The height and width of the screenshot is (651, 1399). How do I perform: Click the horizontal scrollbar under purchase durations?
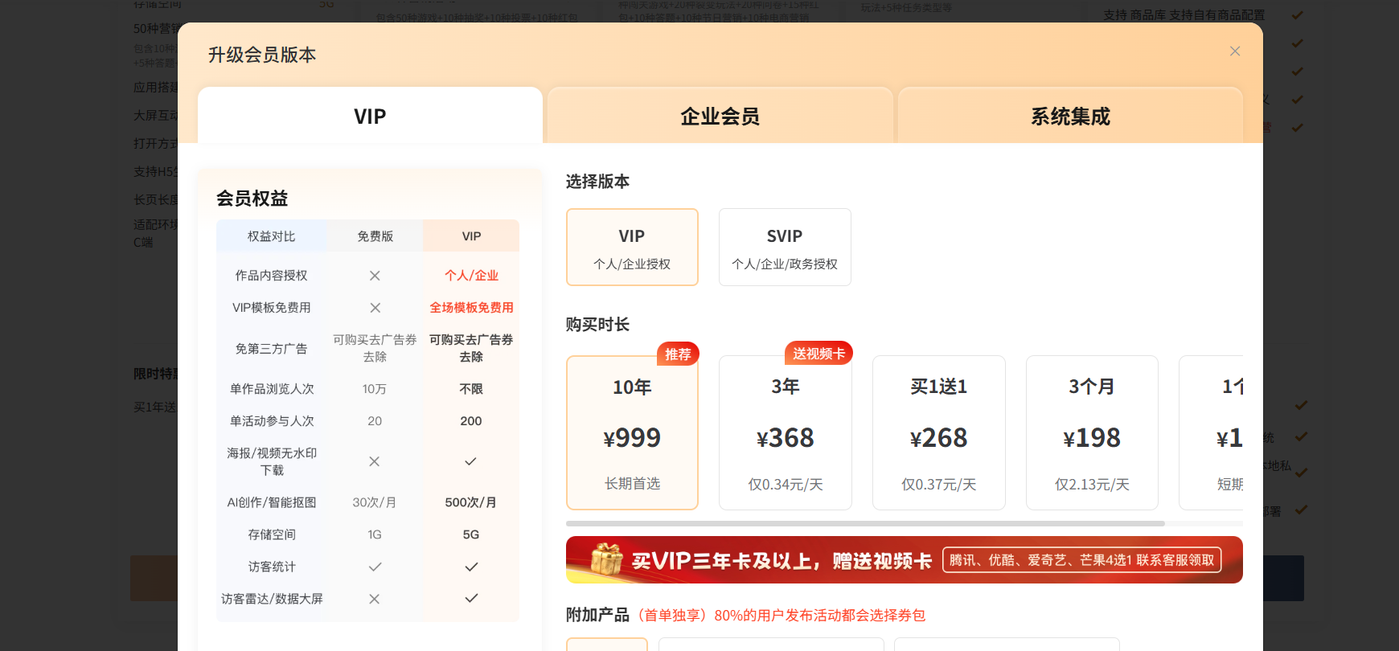click(x=864, y=523)
